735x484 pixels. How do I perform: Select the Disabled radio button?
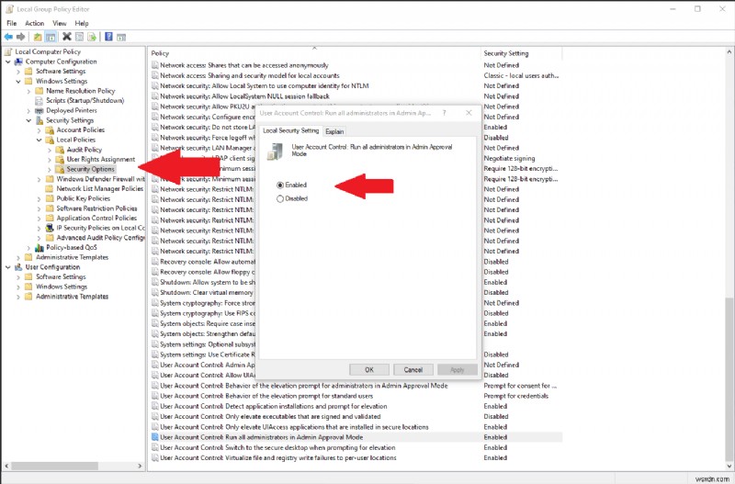(280, 198)
